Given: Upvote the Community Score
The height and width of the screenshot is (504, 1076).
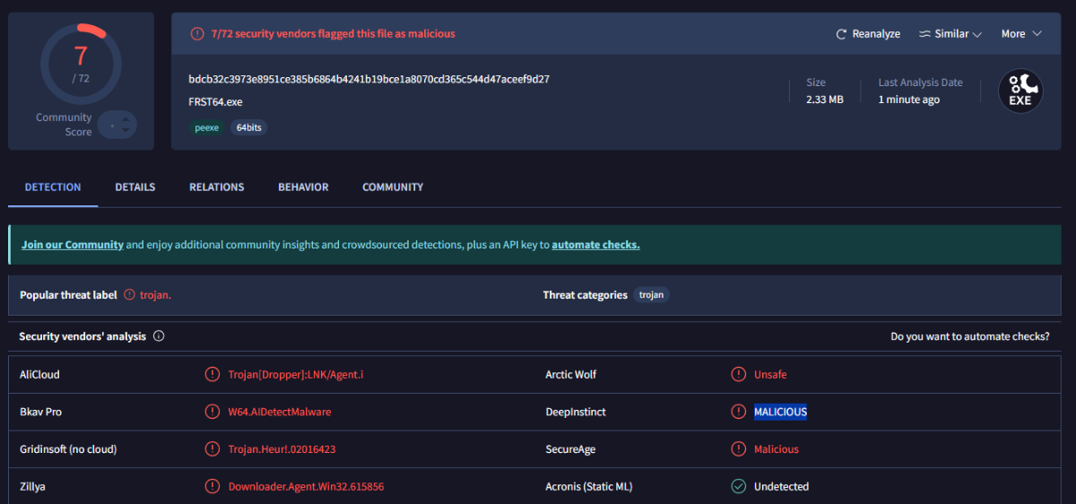Looking at the screenshot, I should [126, 117].
